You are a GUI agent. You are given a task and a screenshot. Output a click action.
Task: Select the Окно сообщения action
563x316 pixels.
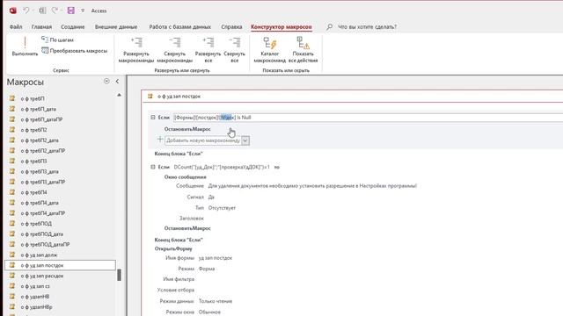(x=186, y=177)
